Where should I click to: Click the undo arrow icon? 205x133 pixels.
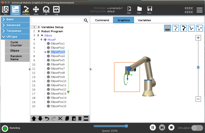click(47, 118)
